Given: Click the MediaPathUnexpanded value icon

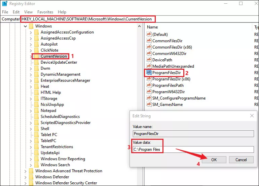Looking at the screenshot, I should coord(149,66).
